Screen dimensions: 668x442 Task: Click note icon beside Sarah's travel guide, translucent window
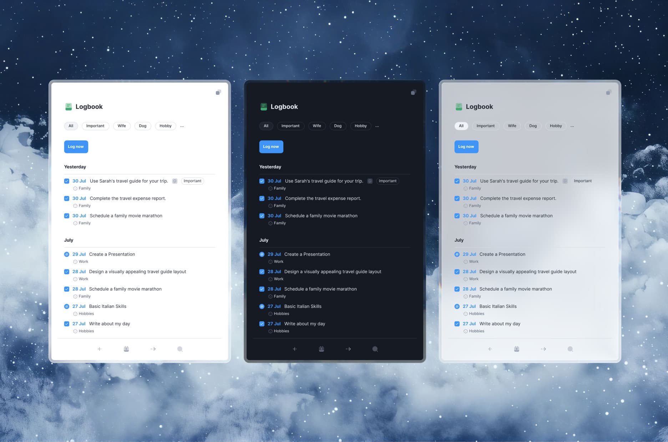click(565, 181)
